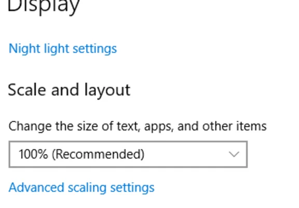299x208 pixels.
Task: Click the 'other items' text in the size label
Action: [234, 126]
